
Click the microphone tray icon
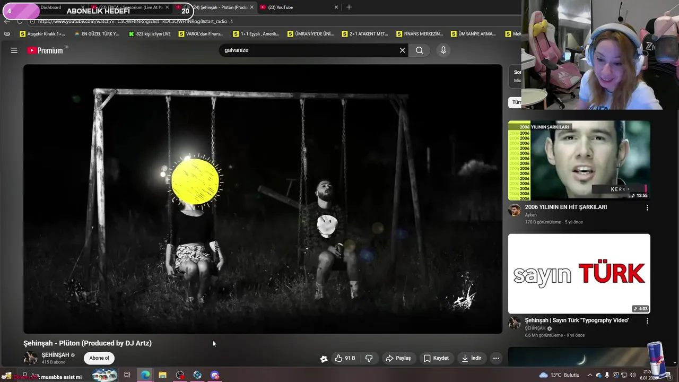pos(607,375)
